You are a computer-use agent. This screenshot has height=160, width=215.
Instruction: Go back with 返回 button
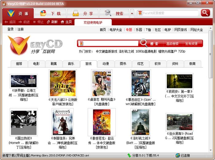10,22
